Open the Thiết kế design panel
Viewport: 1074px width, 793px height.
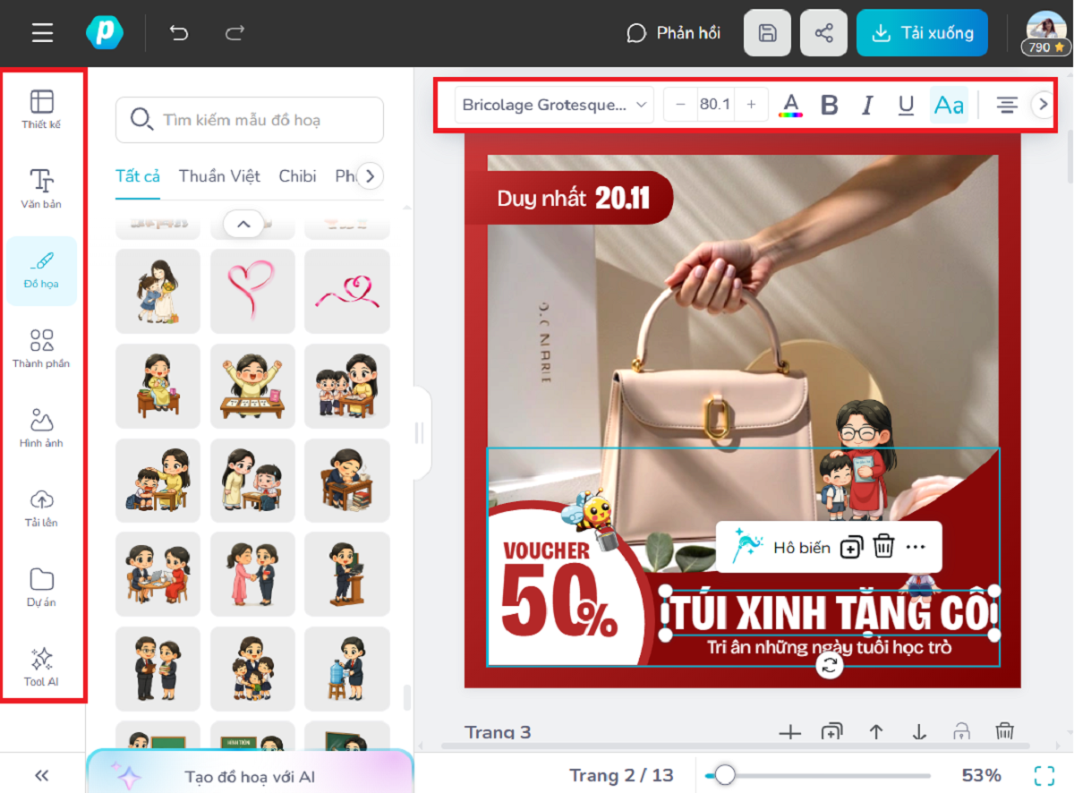[41, 109]
